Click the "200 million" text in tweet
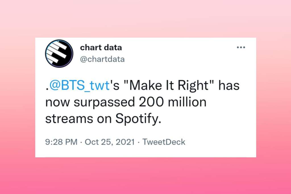 coord(172,102)
